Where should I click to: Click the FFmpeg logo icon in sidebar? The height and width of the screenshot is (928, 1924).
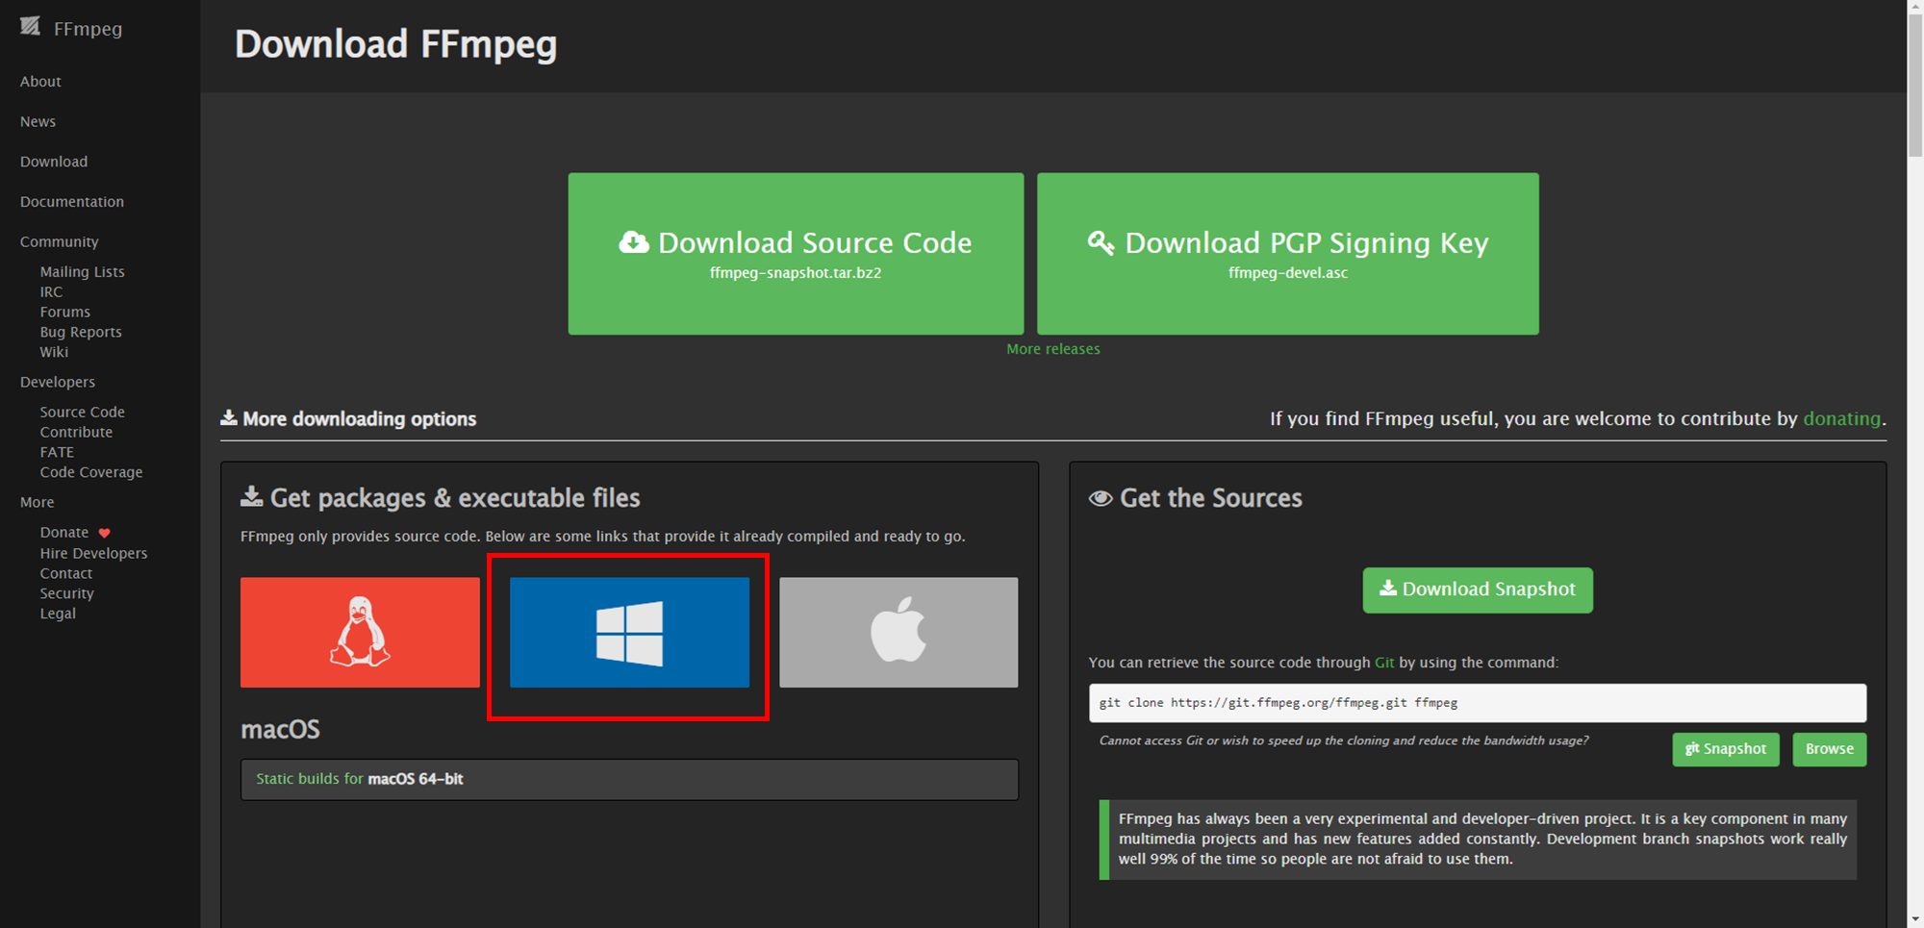point(31,27)
